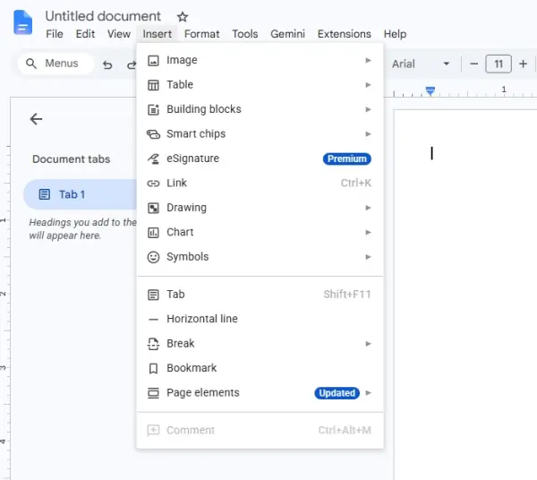Screen dimensions: 537x480
Task: Click the Google Docs home icon
Action: point(23,22)
